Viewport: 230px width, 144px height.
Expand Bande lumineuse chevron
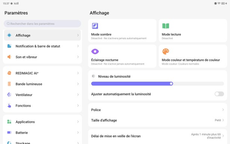tap(78, 84)
